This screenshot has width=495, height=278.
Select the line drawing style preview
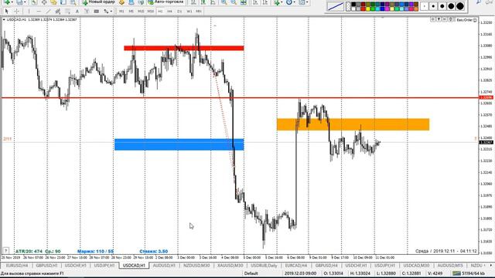pos(335,6)
